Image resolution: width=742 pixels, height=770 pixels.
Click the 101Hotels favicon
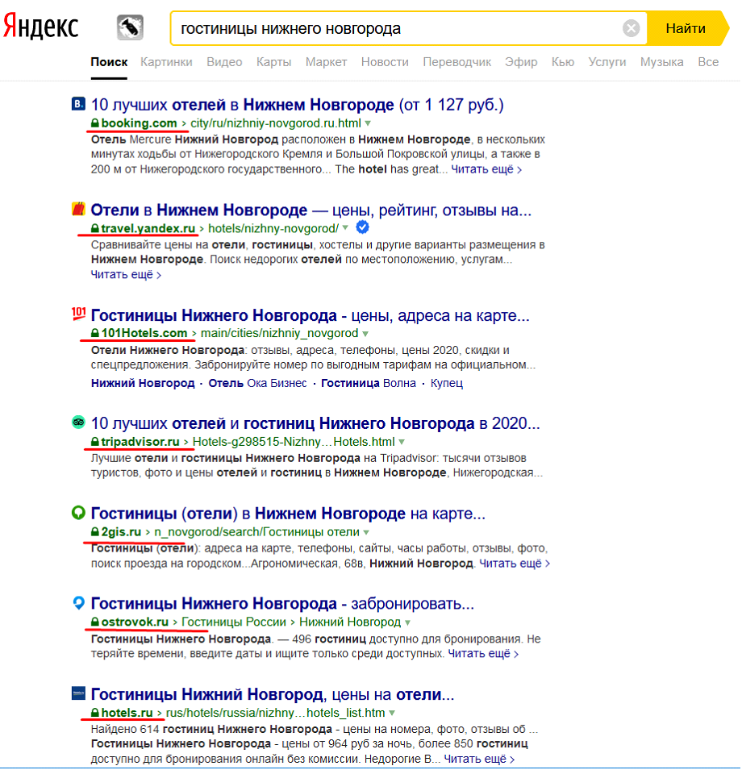click(78, 314)
